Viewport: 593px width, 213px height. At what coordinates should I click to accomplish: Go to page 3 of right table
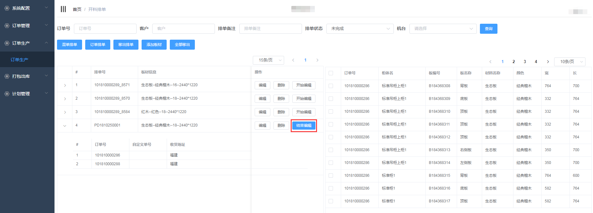(525, 62)
